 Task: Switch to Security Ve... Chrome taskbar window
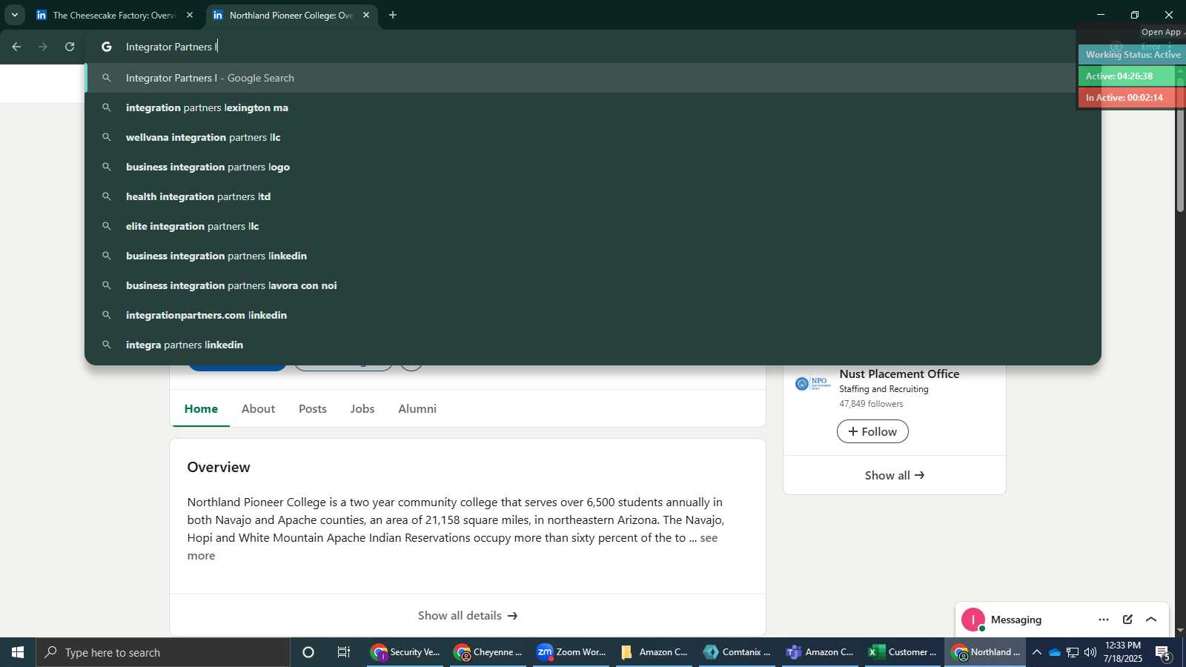pyautogui.click(x=405, y=652)
